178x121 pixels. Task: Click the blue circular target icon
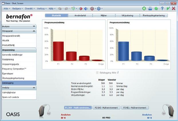click(x=99, y=9)
